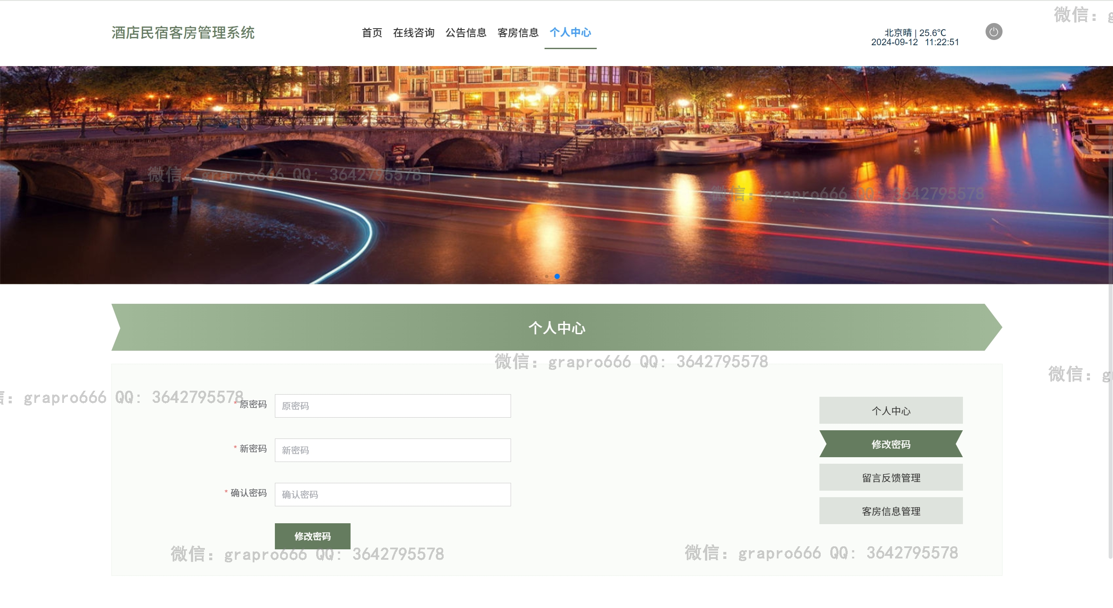This screenshot has height=608, width=1113.
Task: Open 首页 in the navigation bar
Action: [372, 33]
